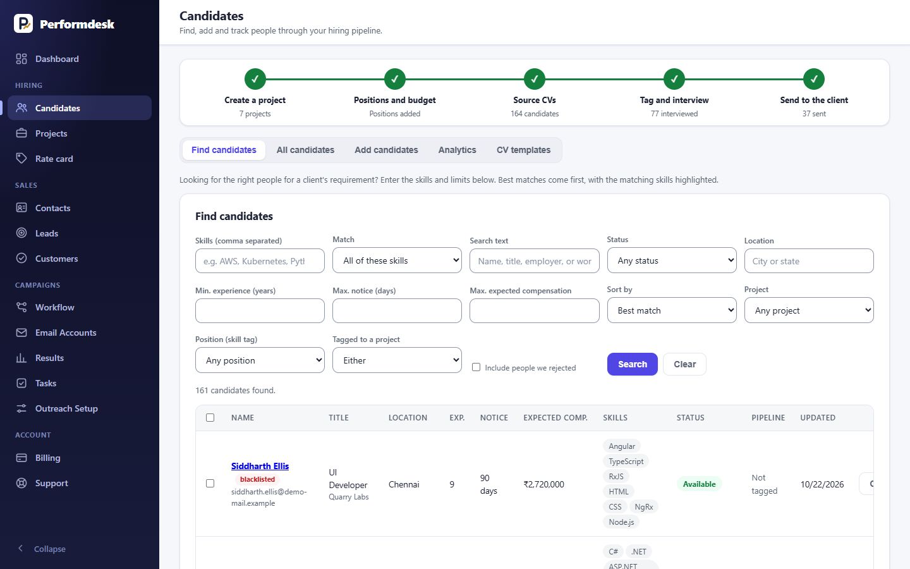
Task: Open the 'Tagged to a project' dropdown
Action: [397, 360]
